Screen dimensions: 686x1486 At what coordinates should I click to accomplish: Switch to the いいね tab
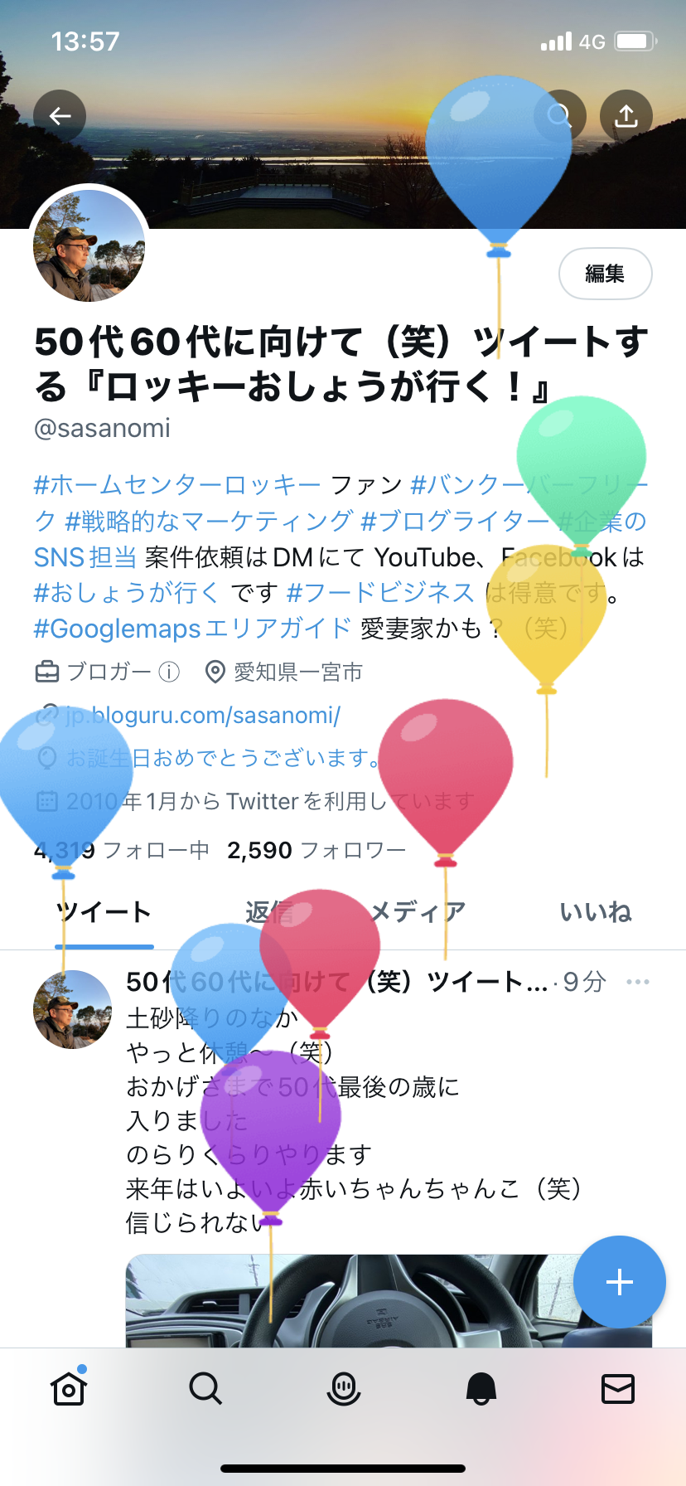(596, 912)
